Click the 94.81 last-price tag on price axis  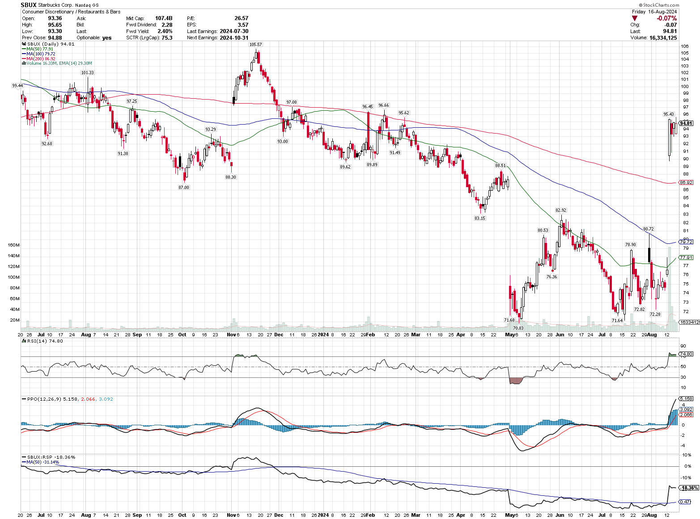click(x=686, y=123)
